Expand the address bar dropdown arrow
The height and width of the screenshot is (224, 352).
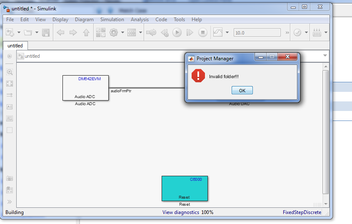click(325, 56)
